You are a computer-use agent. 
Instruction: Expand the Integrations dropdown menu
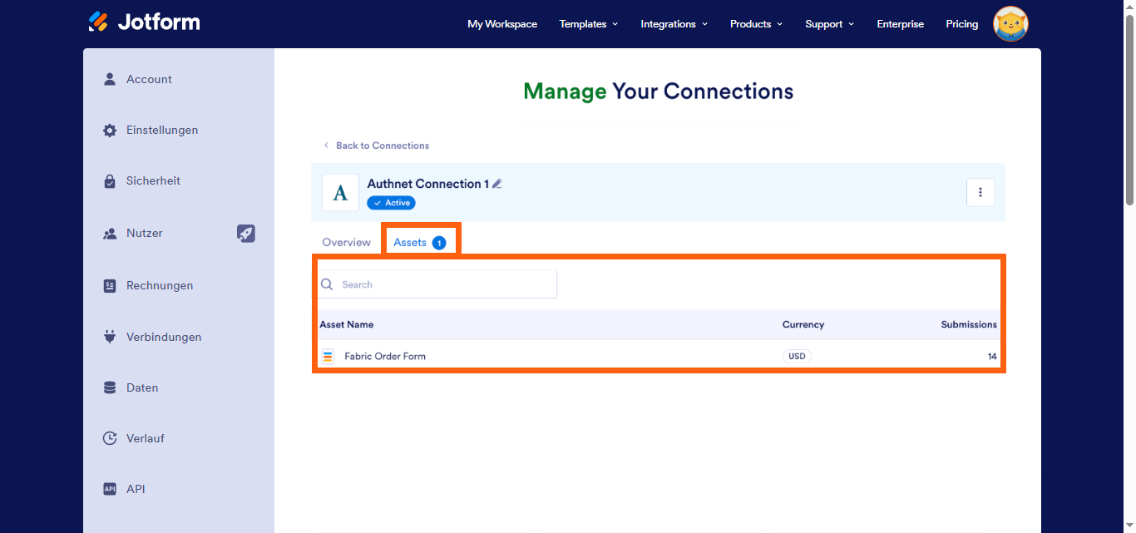click(x=674, y=24)
